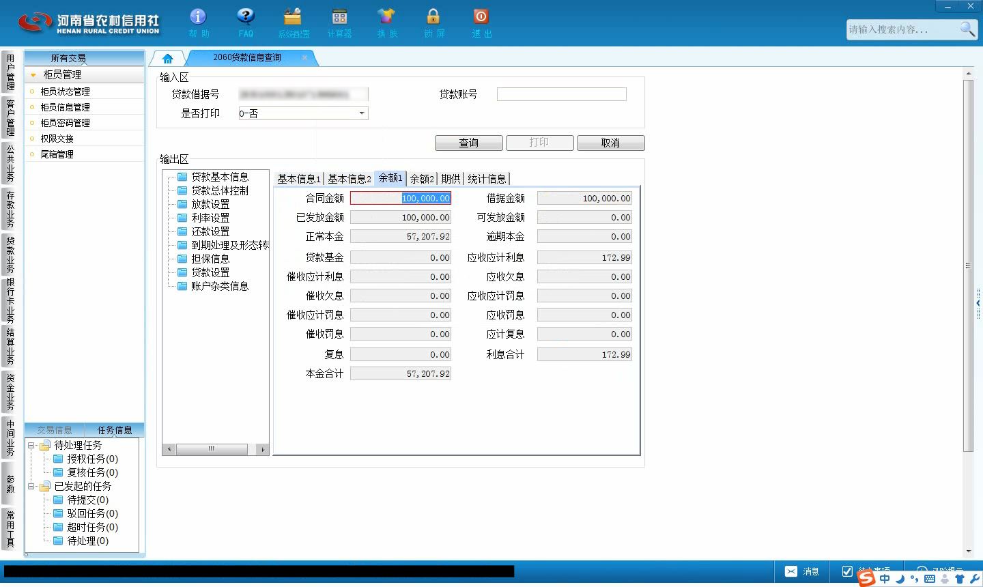Collapse the 待处理任务 tree node

click(x=31, y=445)
